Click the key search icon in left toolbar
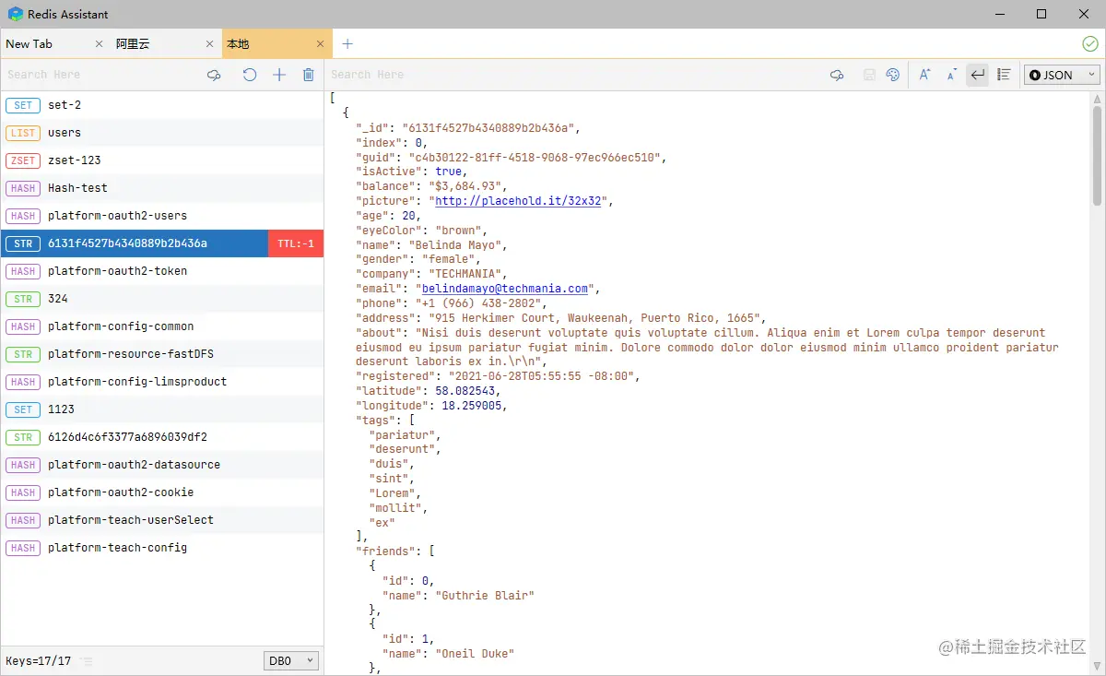 tap(214, 75)
